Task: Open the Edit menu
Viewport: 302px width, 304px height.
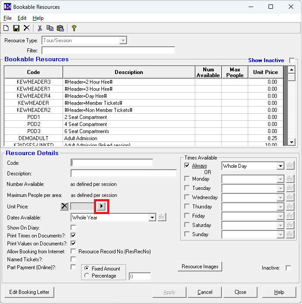Action: tap(22, 18)
